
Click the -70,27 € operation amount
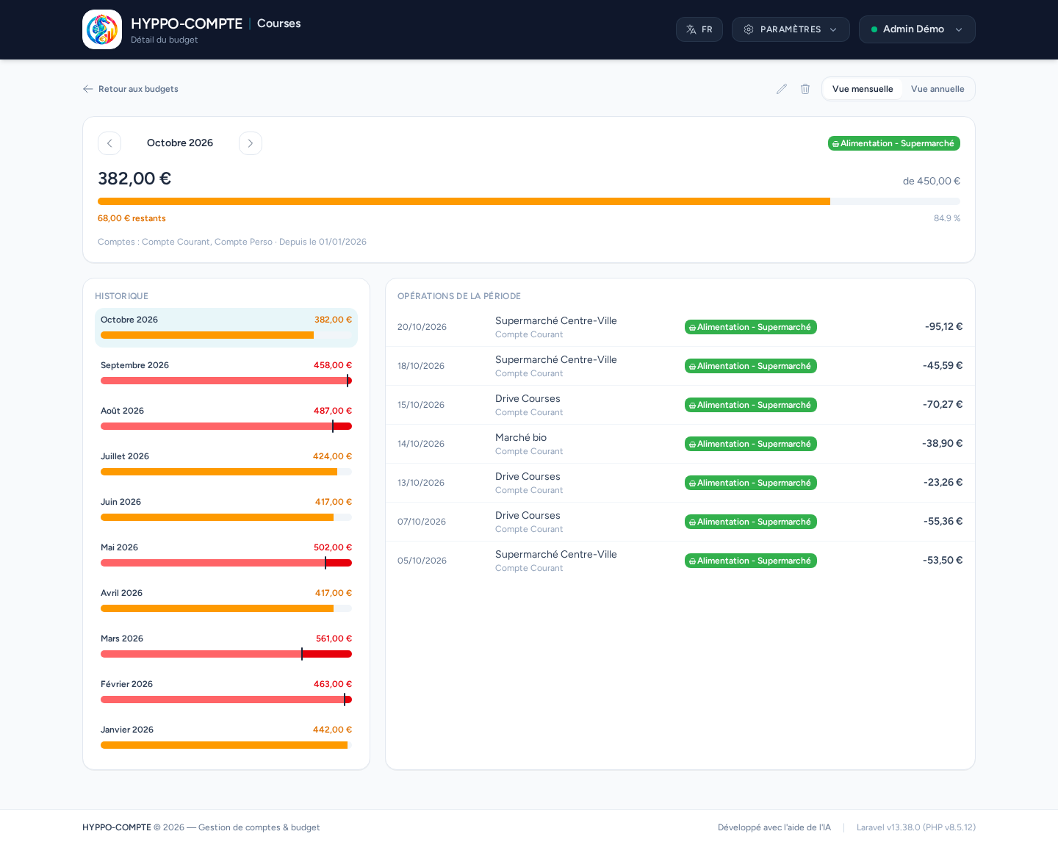click(943, 404)
